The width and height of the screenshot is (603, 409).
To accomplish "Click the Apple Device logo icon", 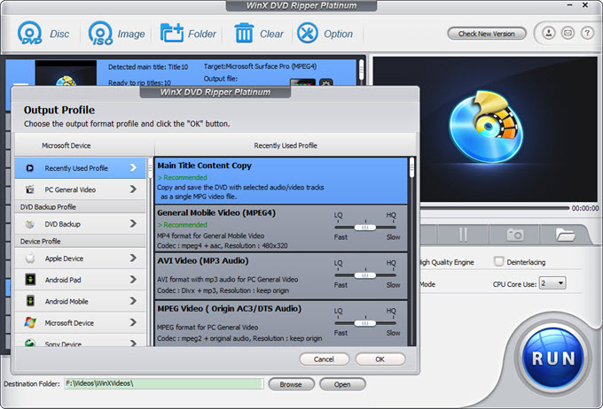I will pyautogui.click(x=30, y=259).
